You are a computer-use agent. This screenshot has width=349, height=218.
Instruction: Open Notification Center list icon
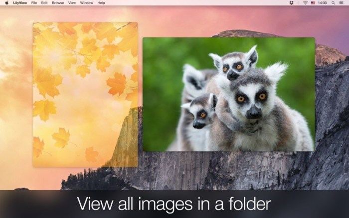click(x=342, y=2)
